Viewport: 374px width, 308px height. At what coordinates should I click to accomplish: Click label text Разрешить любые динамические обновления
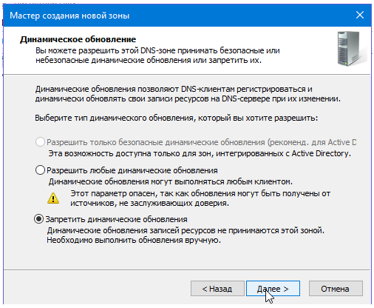(132, 170)
